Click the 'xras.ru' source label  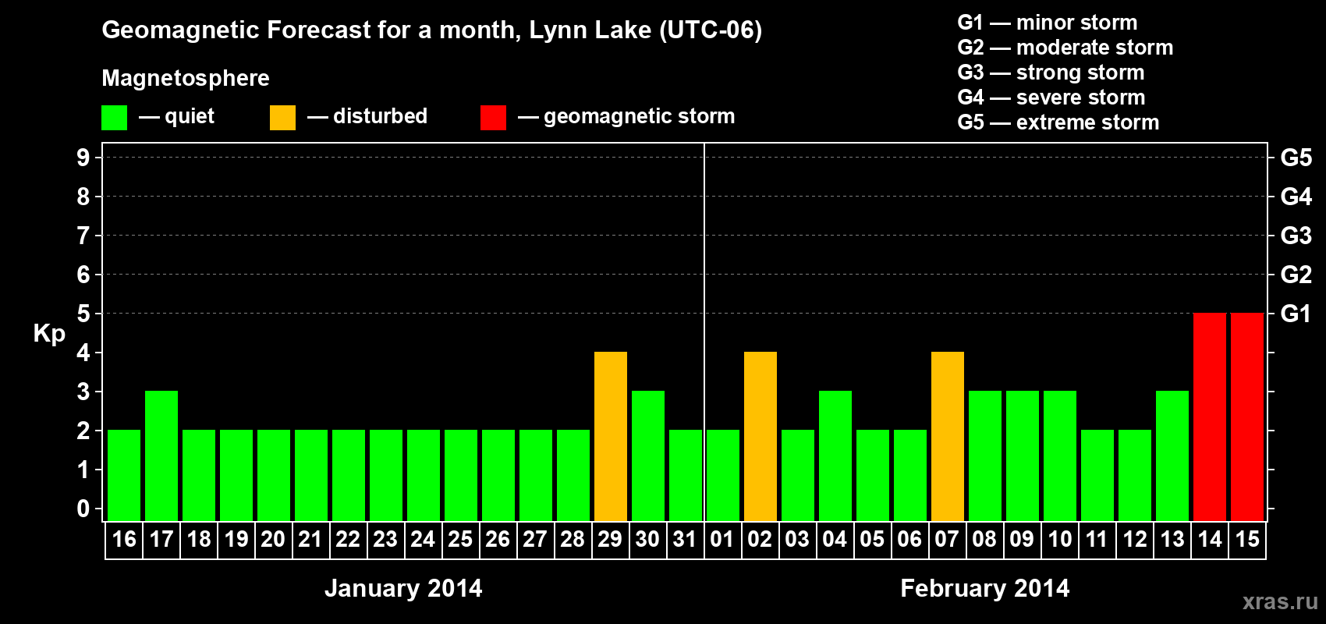pyautogui.click(x=1280, y=601)
